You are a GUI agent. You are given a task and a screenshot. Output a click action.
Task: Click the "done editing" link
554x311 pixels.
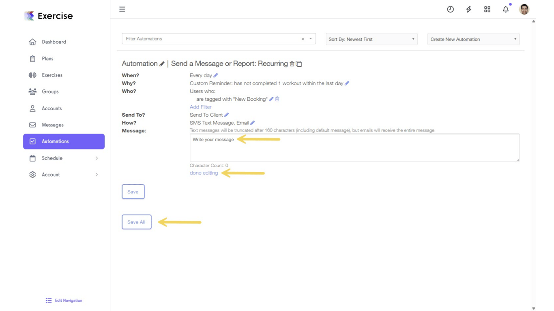pos(204,173)
